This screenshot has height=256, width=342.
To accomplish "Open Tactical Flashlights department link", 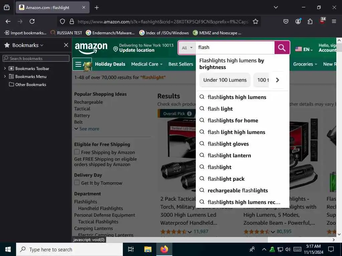I will [98, 222].
